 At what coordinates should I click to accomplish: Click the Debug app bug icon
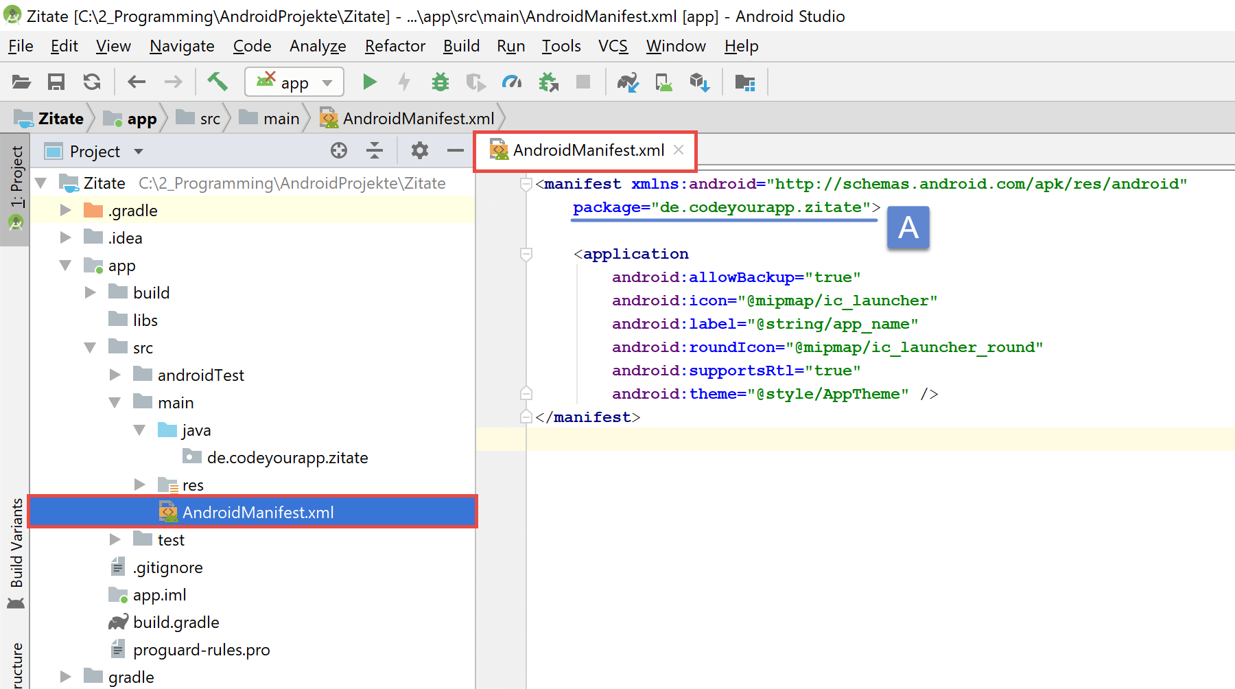pyautogui.click(x=440, y=82)
